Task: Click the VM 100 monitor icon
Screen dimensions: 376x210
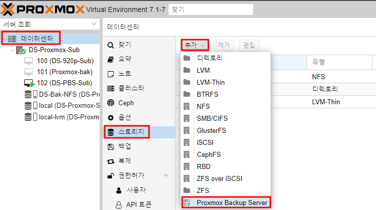Action: [x=29, y=61]
